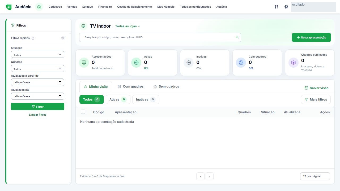This screenshot has height=191, width=340.
Task: Click the presentation search field
Action: click(160, 37)
